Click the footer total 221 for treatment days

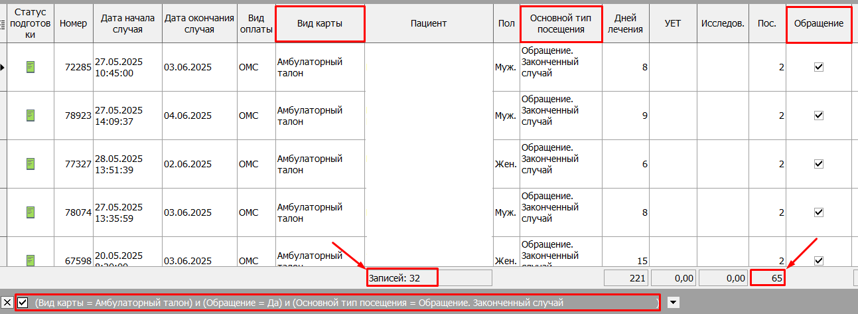626,278
